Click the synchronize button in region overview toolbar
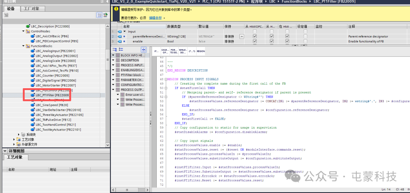This screenshot has width=410, height=193. click(143, 50)
